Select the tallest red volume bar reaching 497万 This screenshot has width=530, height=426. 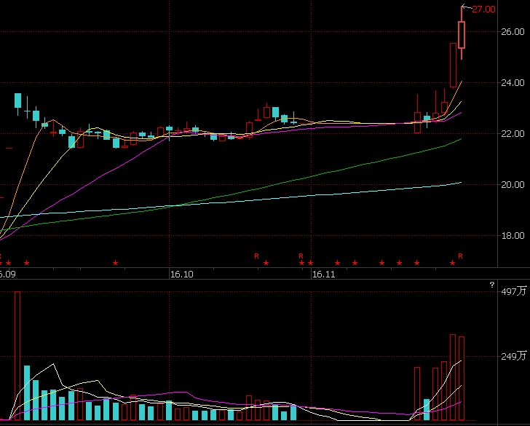17,355
